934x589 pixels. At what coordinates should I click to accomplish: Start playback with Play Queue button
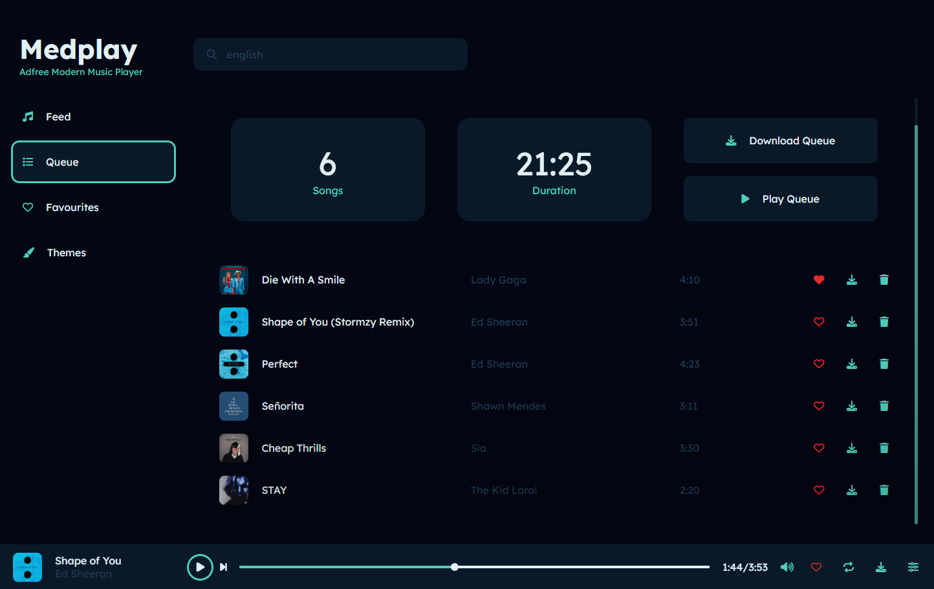pyautogui.click(x=780, y=199)
